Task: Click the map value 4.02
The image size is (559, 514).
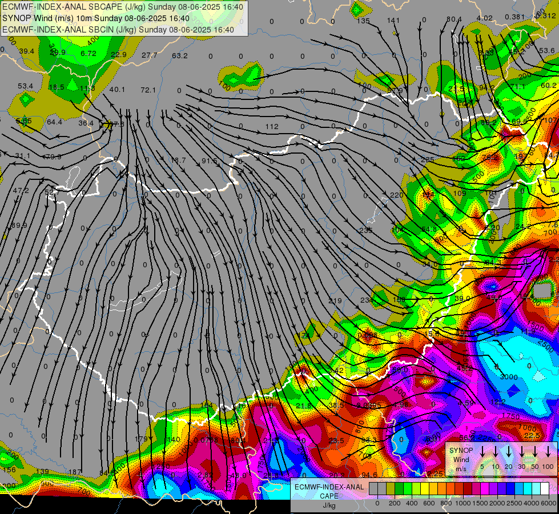Action: click(485, 18)
